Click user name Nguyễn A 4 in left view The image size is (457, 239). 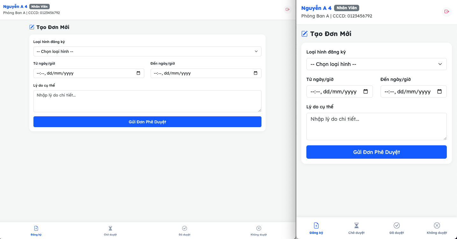pos(15,6)
